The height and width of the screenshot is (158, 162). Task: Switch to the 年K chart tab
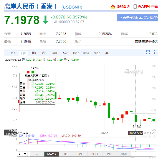tap(55, 53)
